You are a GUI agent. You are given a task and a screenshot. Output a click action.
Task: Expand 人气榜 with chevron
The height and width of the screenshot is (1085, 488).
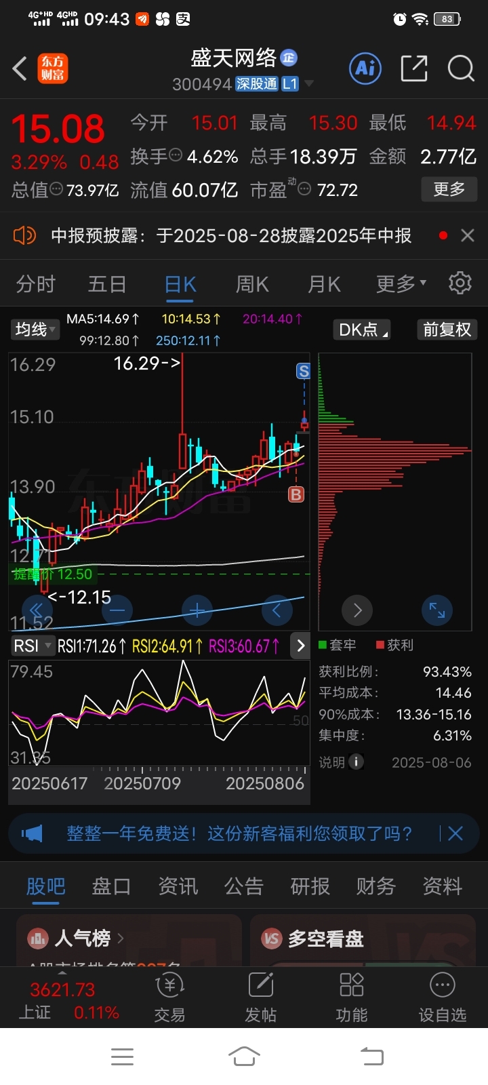(x=121, y=939)
